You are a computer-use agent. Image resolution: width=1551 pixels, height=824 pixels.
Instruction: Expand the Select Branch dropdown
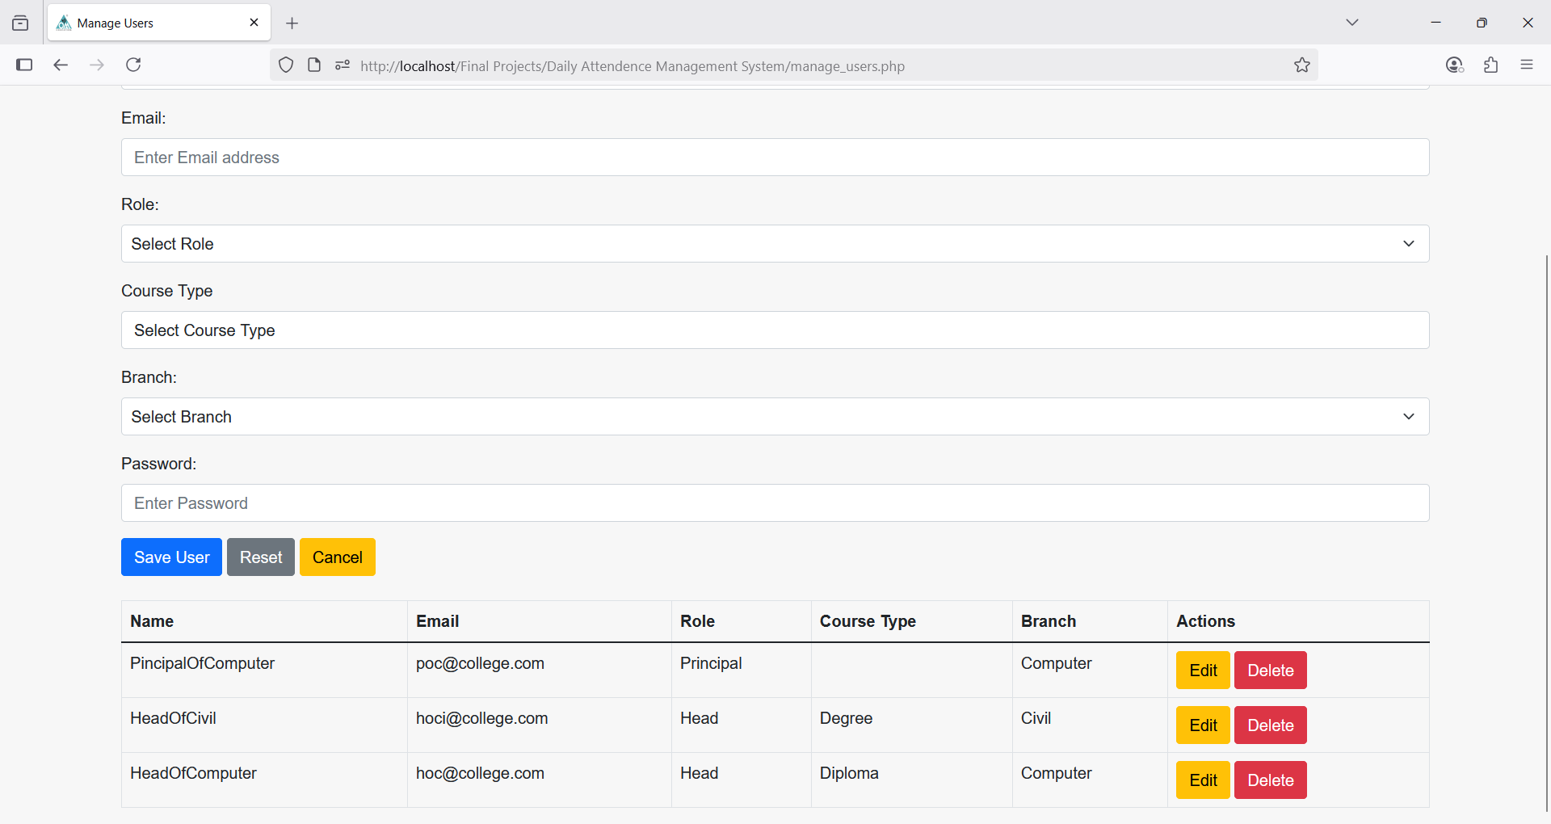pos(775,417)
